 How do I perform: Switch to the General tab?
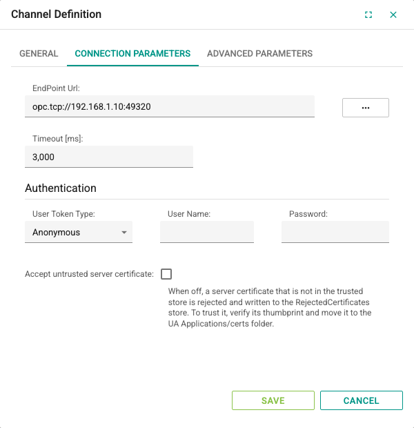[39, 54]
